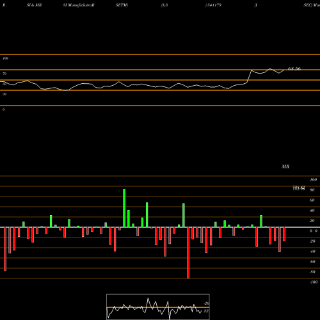This screenshot has height=320, width=320.
Task: Click the MR axis label 40
Action: 312,211
